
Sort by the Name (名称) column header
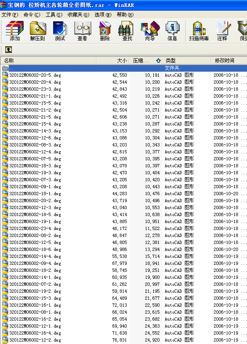tap(48, 61)
